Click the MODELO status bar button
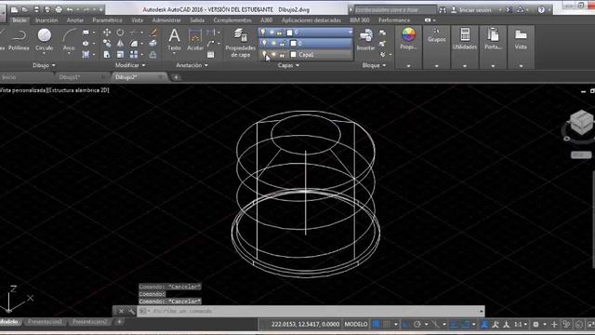 click(x=355, y=325)
